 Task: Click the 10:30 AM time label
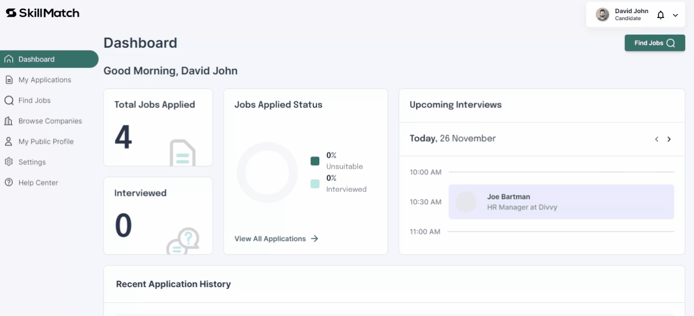click(425, 202)
